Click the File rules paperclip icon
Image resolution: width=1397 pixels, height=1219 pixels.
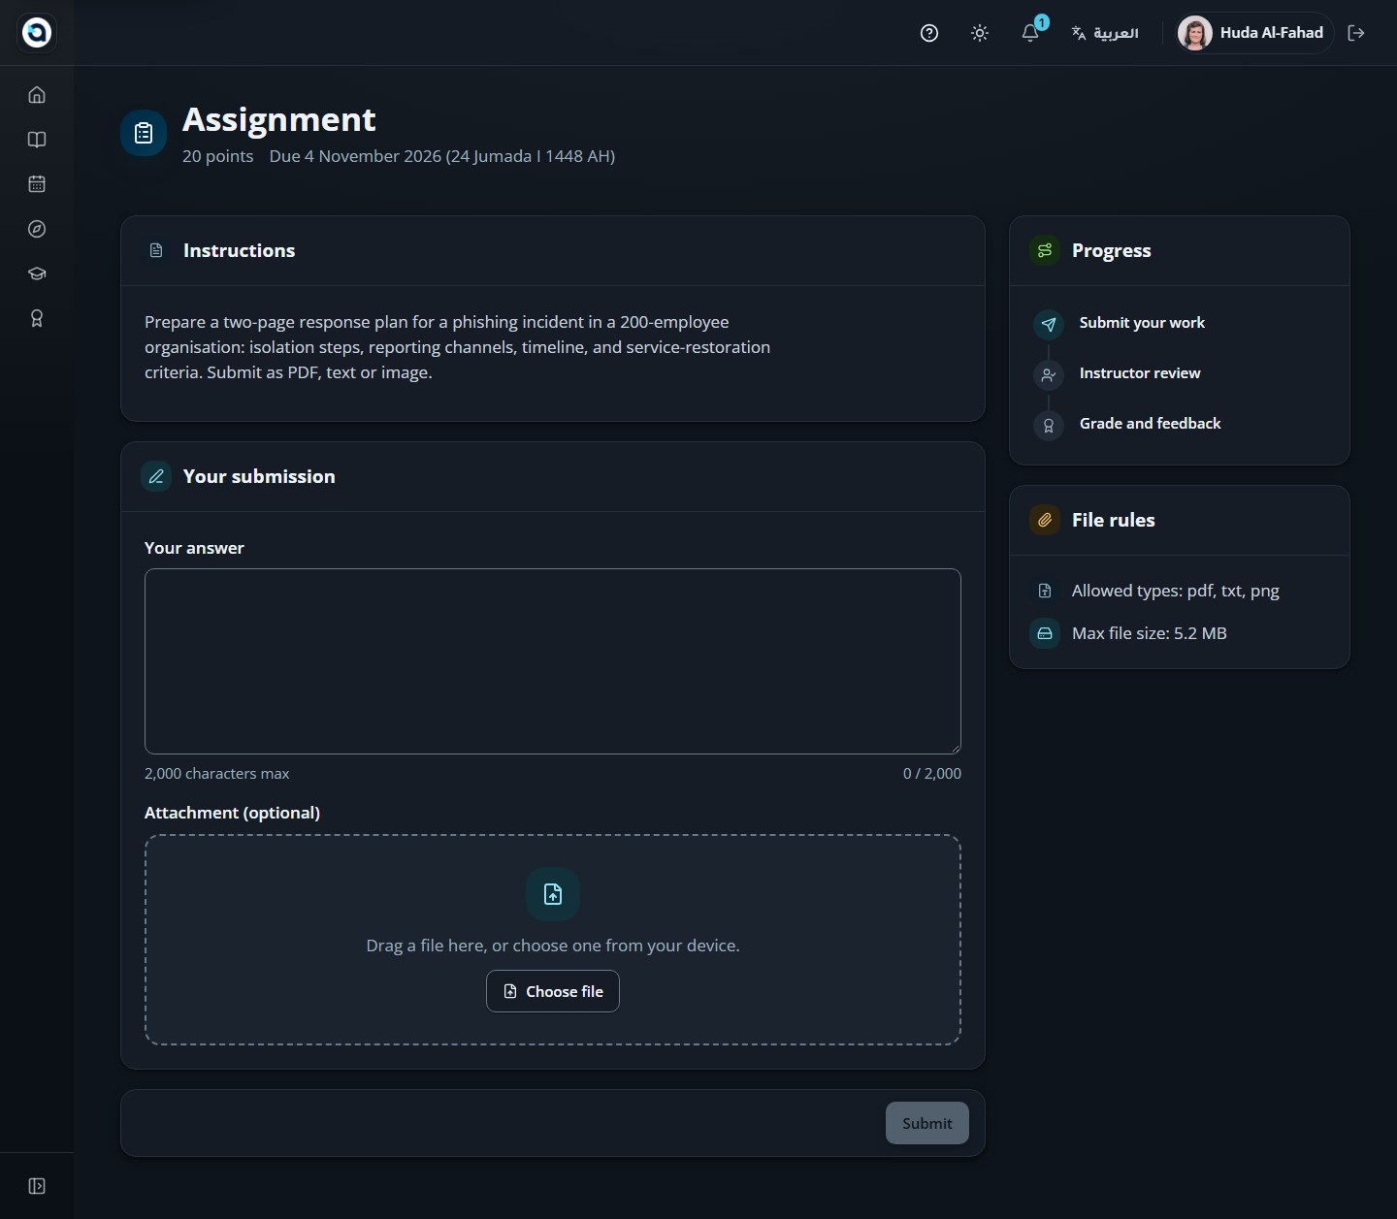coord(1045,520)
